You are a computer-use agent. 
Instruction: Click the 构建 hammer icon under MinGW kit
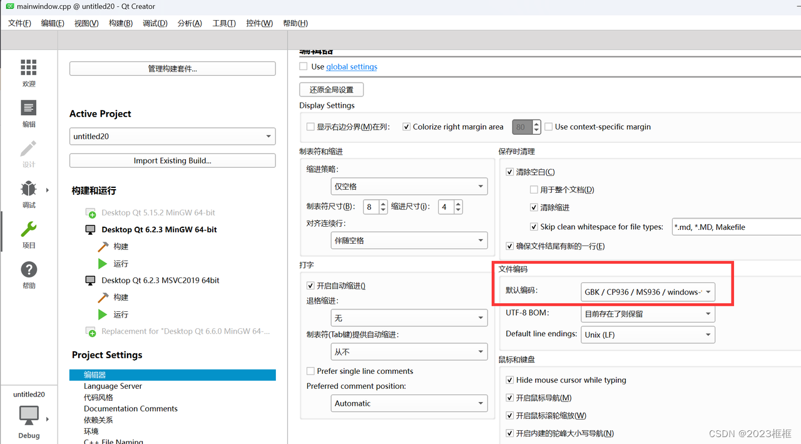point(102,246)
